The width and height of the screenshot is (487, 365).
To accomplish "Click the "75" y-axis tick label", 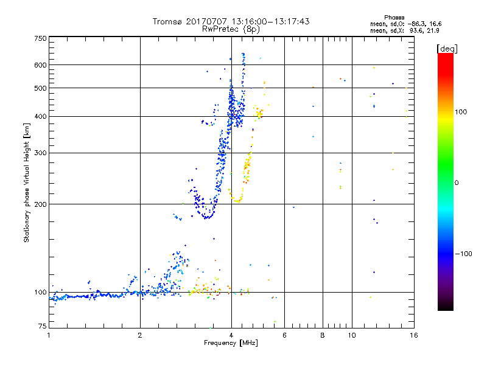I will coord(43,326).
